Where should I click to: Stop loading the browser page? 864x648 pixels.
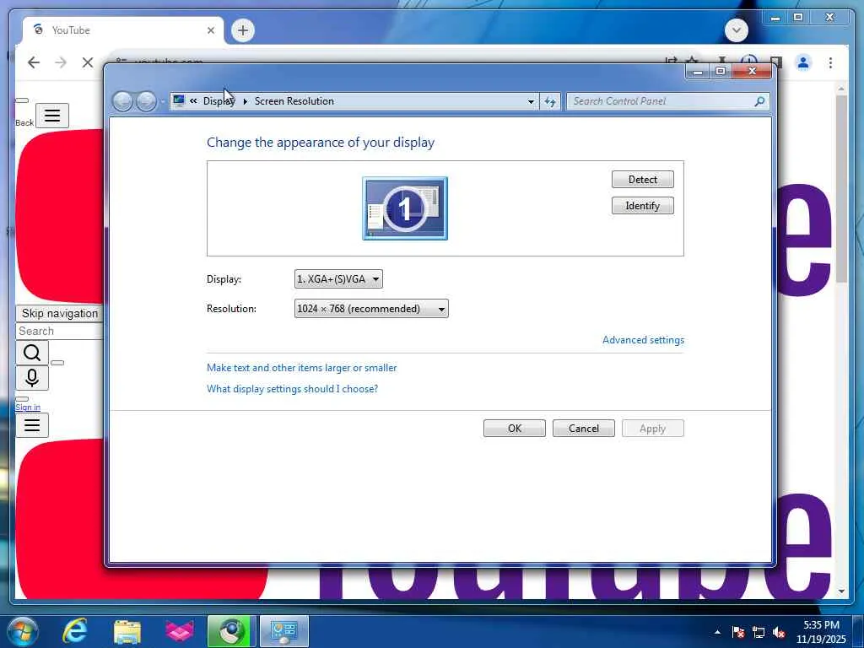[x=87, y=62]
